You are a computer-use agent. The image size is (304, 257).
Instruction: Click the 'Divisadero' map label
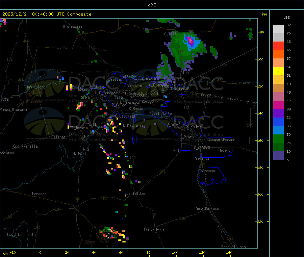(x=73, y=27)
